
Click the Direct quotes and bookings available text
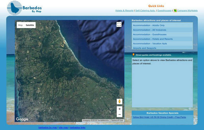click(154, 55)
